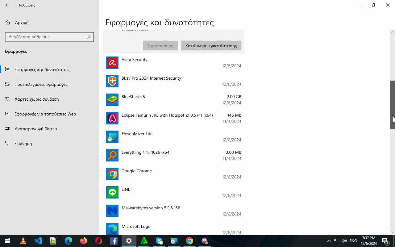The image size is (395, 247).
Task: Open Προεπιλεγμένες εφαρμογές section
Action: click(x=49, y=84)
